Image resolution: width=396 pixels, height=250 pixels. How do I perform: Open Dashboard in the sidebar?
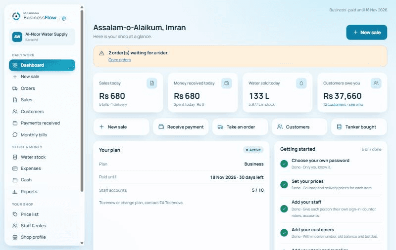(x=42, y=65)
